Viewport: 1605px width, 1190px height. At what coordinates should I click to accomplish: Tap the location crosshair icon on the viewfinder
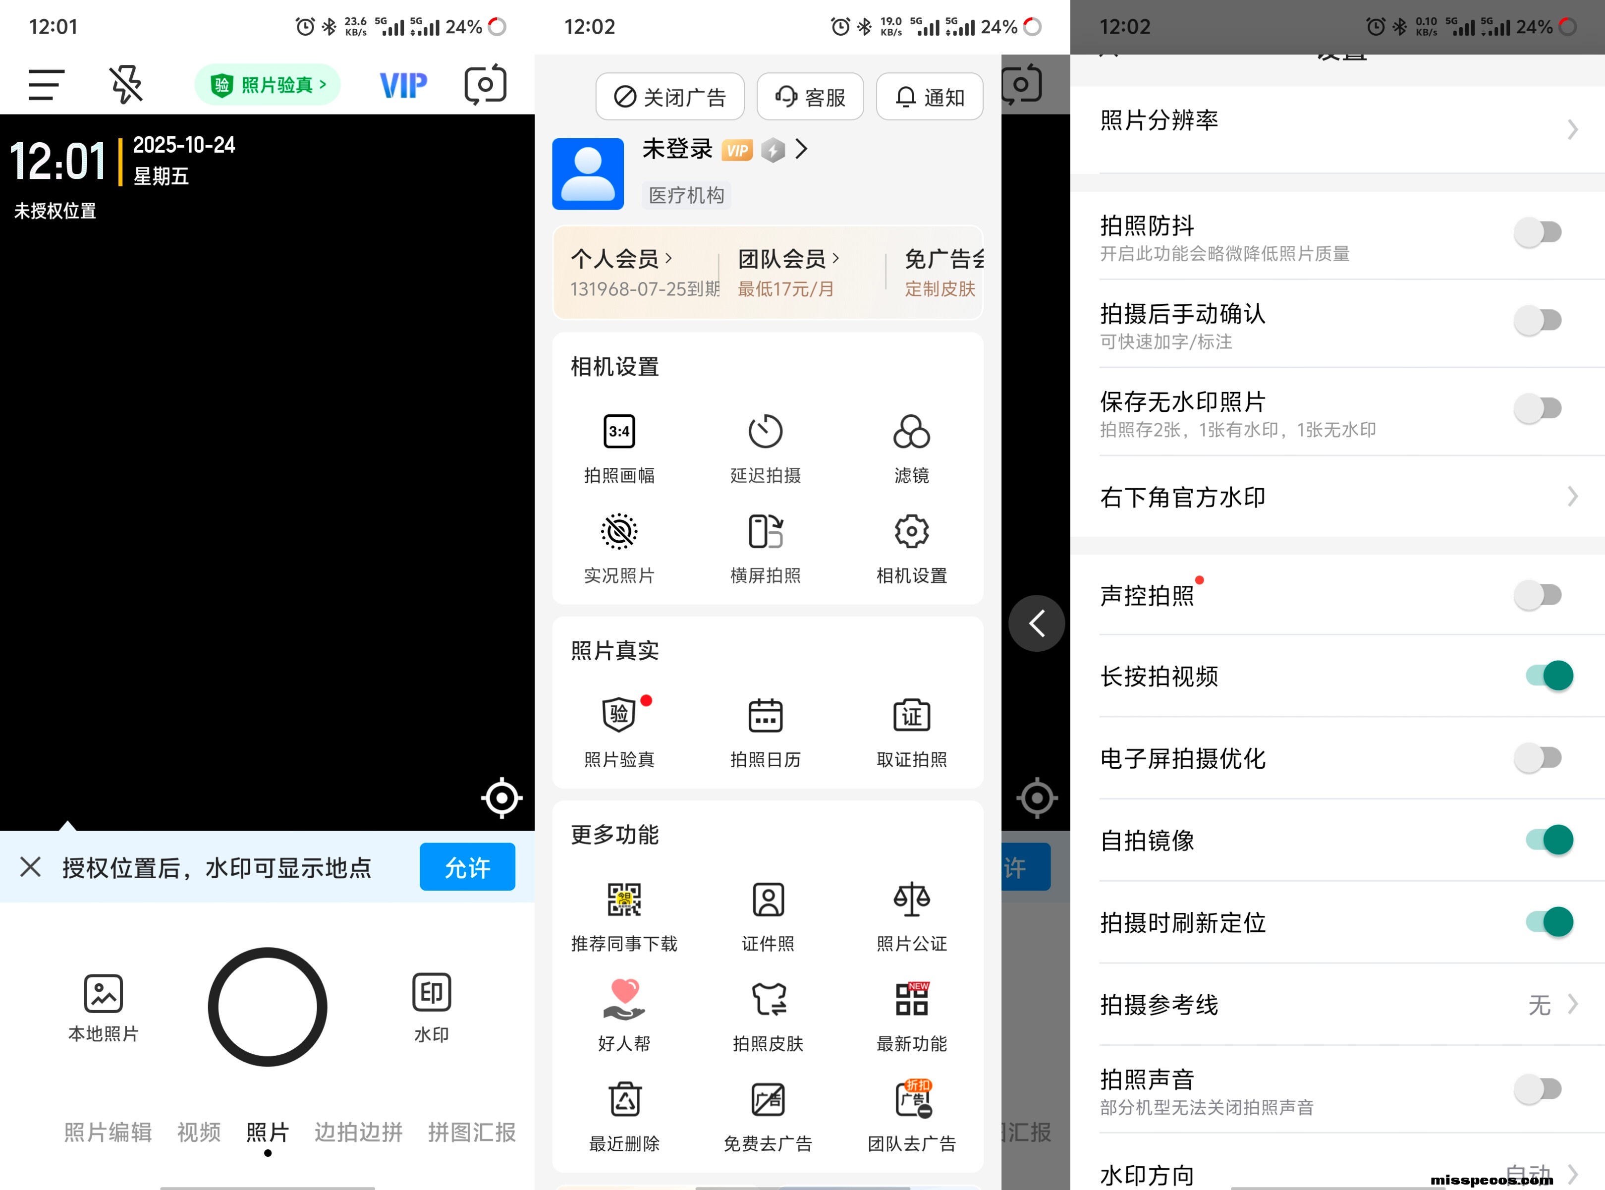click(501, 798)
